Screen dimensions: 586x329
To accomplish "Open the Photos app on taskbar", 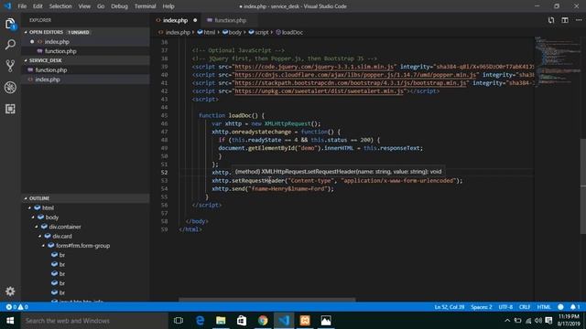I will (326, 321).
